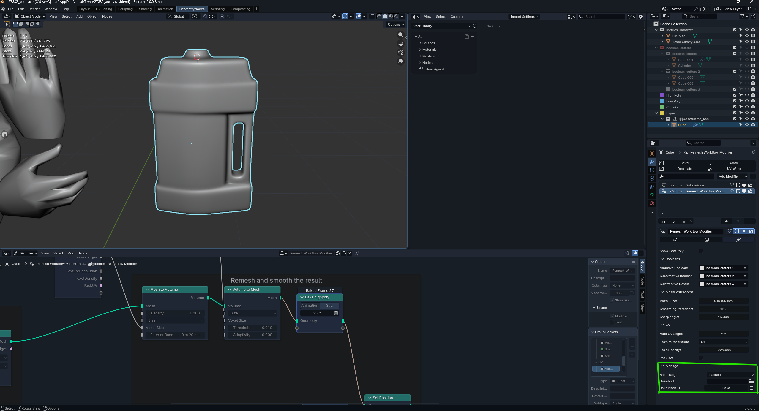The width and height of the screenshot is (759, 411).
Task: Delete bake data trash icon in Bake highpoly node
Action: [x=336, y=313]
